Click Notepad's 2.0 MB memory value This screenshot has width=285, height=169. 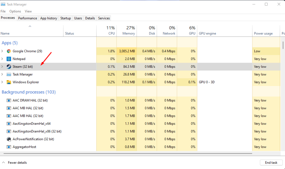coord(130,59)
